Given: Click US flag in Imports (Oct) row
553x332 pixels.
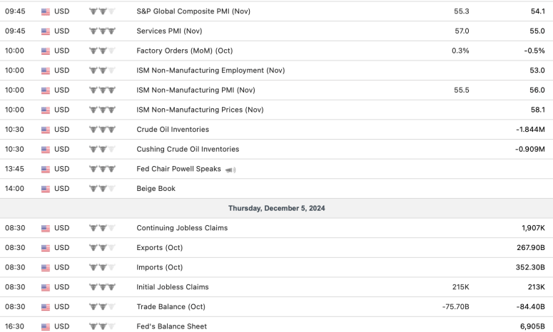Looking at the screenshot, I should [46, 268].
